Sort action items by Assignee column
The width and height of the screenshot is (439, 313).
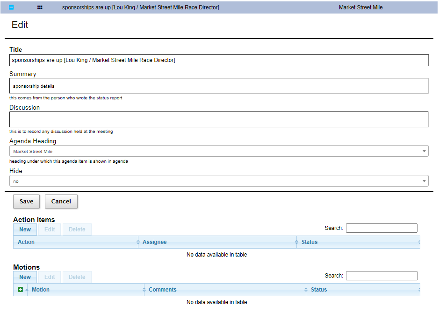[217, 242]
